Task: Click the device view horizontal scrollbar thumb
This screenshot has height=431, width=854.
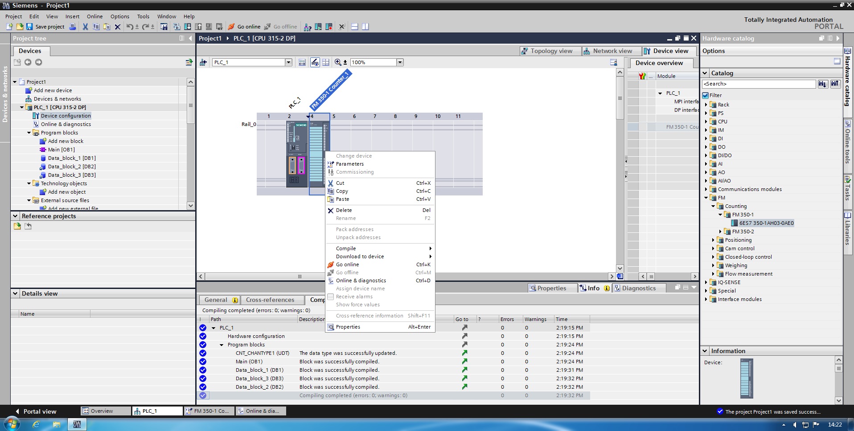Action: click(x=300, y=276)
